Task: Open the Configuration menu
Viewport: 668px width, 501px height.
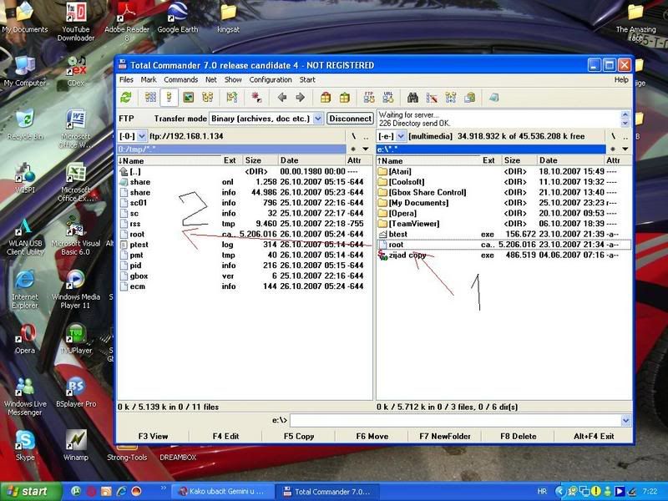Action: [x=271, y=79]
